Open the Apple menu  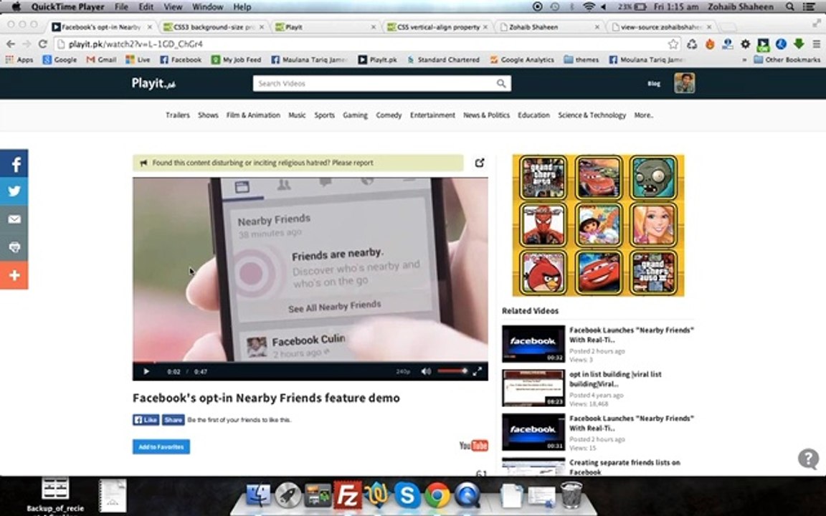(16, 7)
